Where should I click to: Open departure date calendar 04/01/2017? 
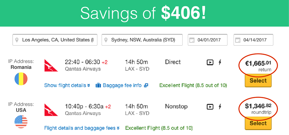click(x=191, y=40)
